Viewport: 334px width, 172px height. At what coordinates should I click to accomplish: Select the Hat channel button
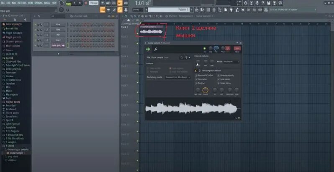(58, 35)
